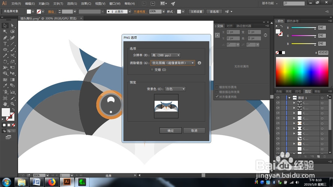The image size is (333, 187).
Task: Select the Selection tool (black arrow)
Action: 5,26
